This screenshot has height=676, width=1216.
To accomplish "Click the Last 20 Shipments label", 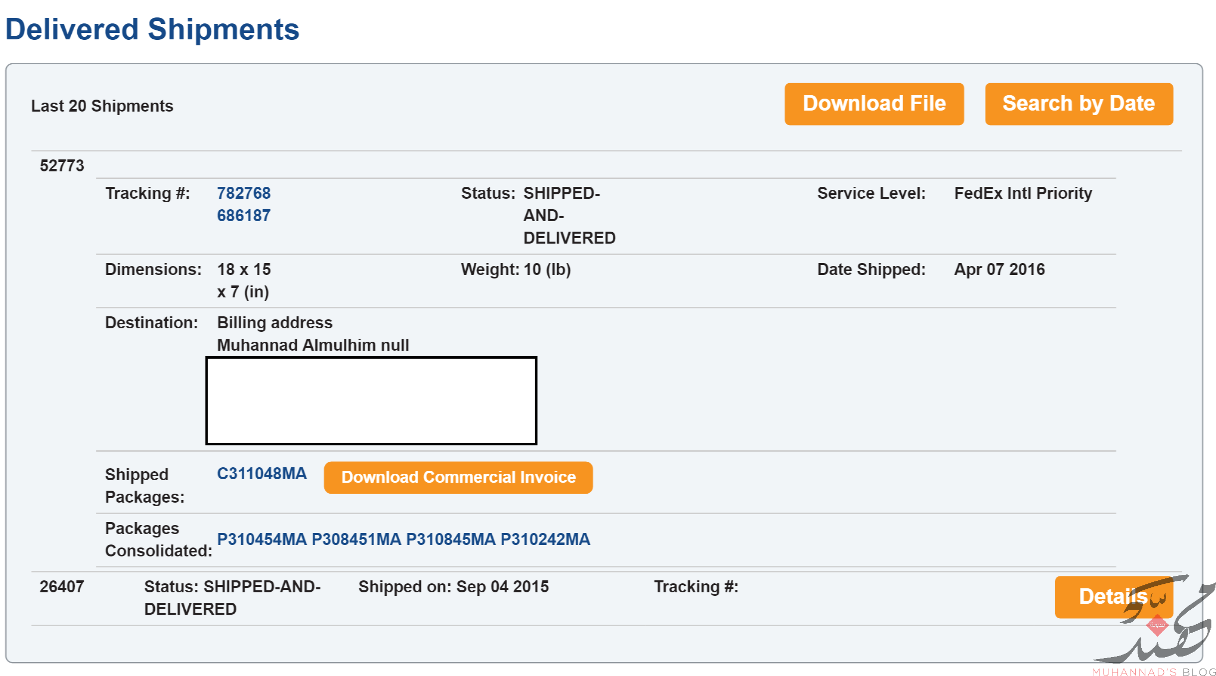I will click(x=102, y=106).
